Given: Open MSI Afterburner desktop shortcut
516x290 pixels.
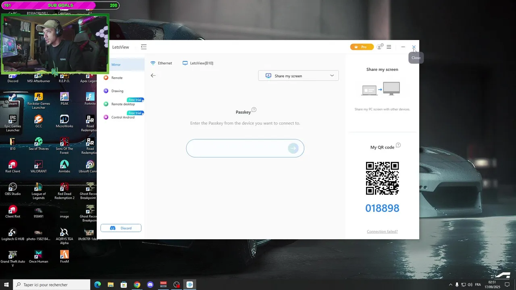Looking at the screenshot, I should point(39,77).
